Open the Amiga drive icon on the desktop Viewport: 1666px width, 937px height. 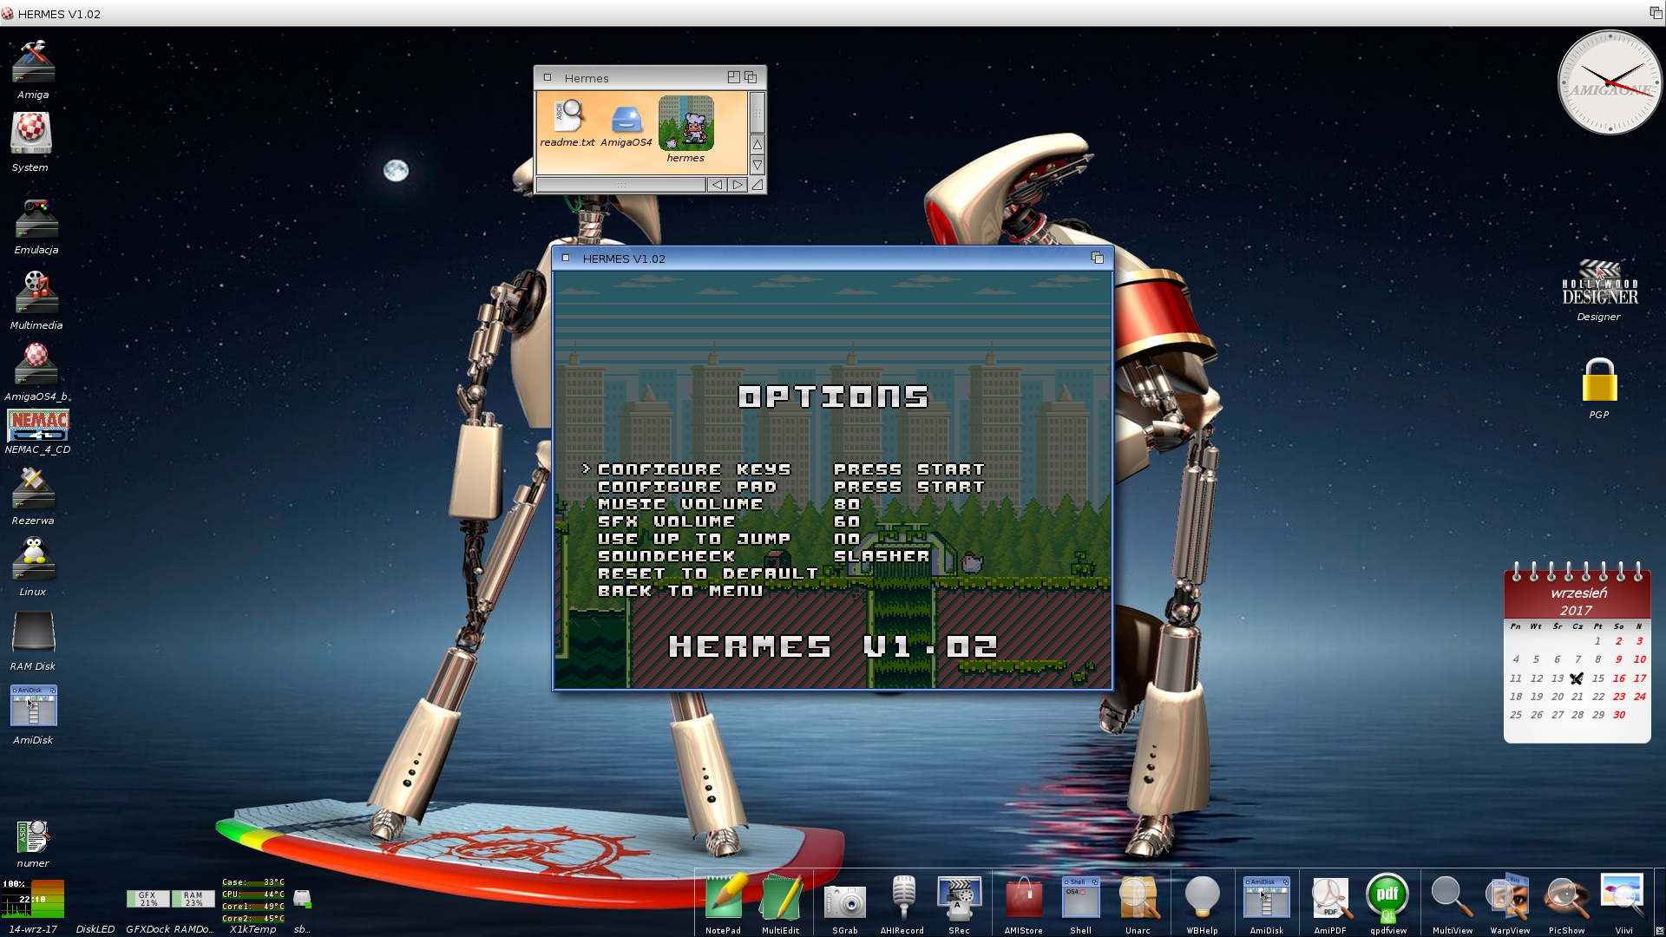point(33,62)
